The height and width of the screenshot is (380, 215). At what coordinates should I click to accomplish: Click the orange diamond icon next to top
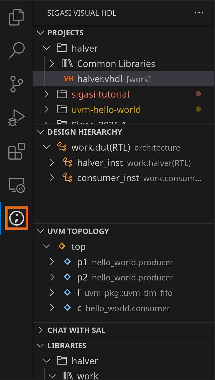(62, 247)
